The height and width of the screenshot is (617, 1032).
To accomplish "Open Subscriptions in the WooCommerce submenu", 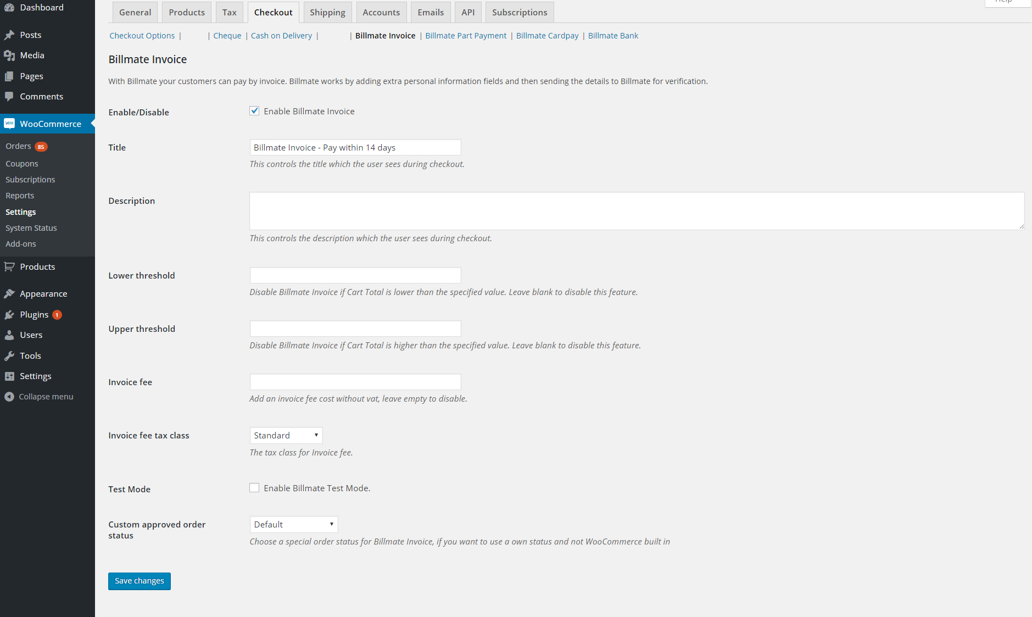I will click(30, 180).
